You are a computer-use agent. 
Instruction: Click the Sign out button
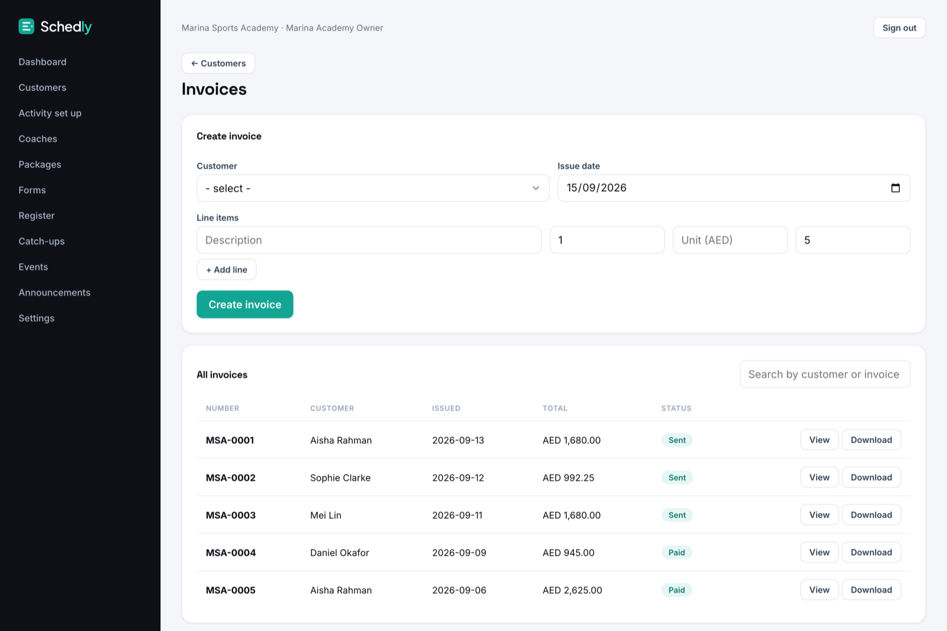(899, 28)
